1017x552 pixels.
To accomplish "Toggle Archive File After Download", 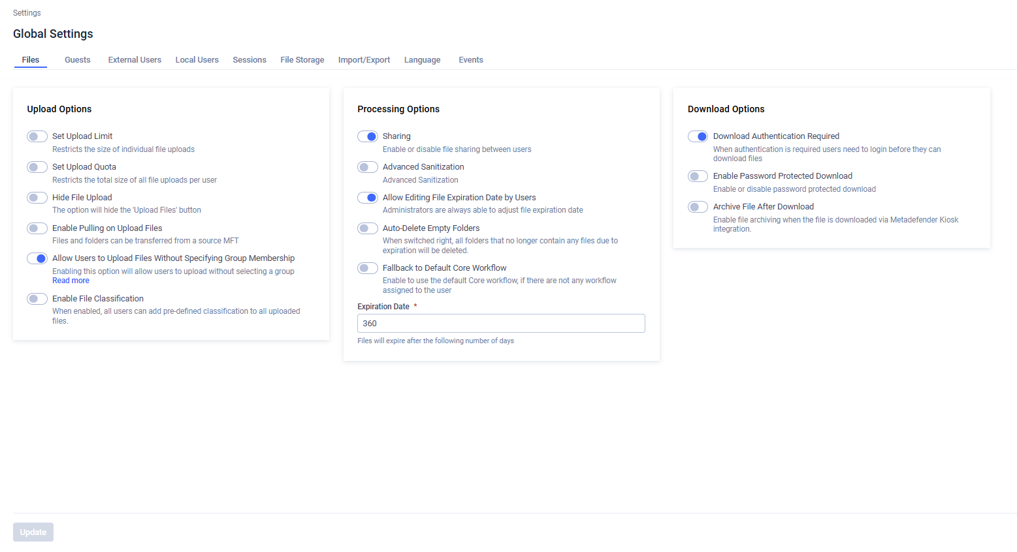I will [x=698, y=207].
